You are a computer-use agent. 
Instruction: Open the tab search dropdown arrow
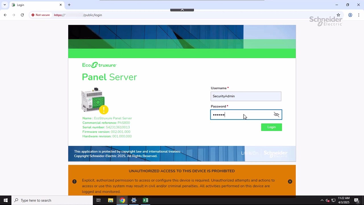point(5,5)
